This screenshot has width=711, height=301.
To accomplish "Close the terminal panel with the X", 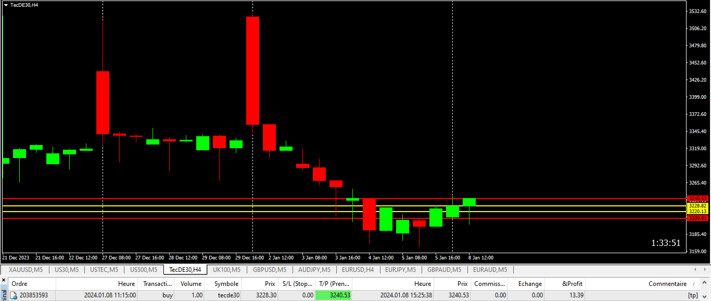I will click(3, 280).
